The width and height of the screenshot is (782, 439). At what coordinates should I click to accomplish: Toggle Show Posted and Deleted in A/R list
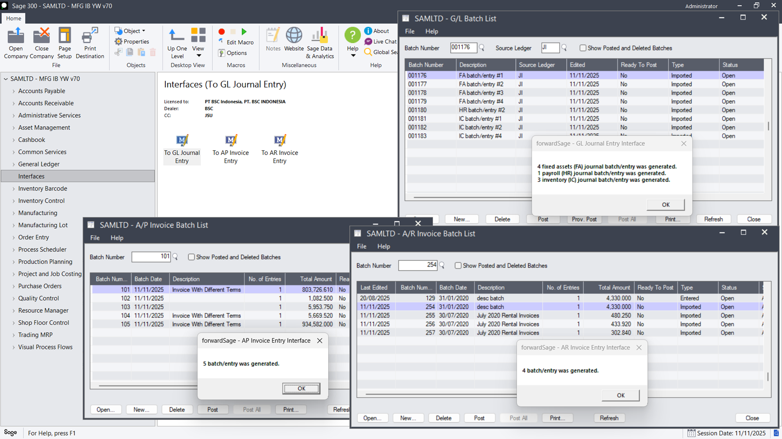(x=458, y=265)
